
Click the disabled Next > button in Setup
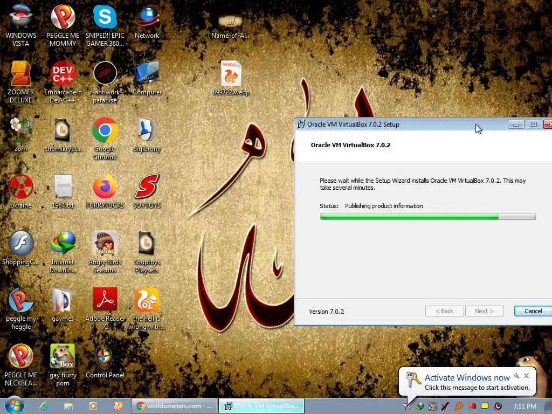pos(484,311)
